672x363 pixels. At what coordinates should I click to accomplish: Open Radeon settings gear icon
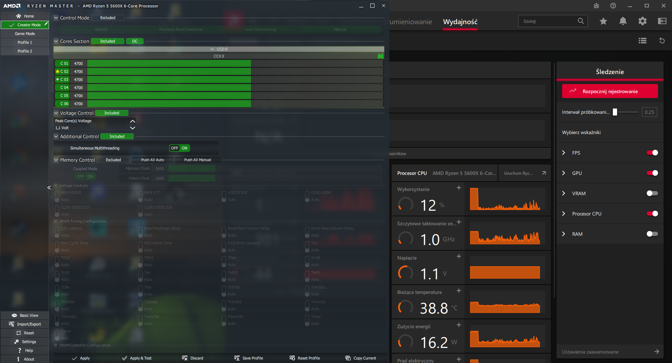pyautogui.click(x=642, y=21)
